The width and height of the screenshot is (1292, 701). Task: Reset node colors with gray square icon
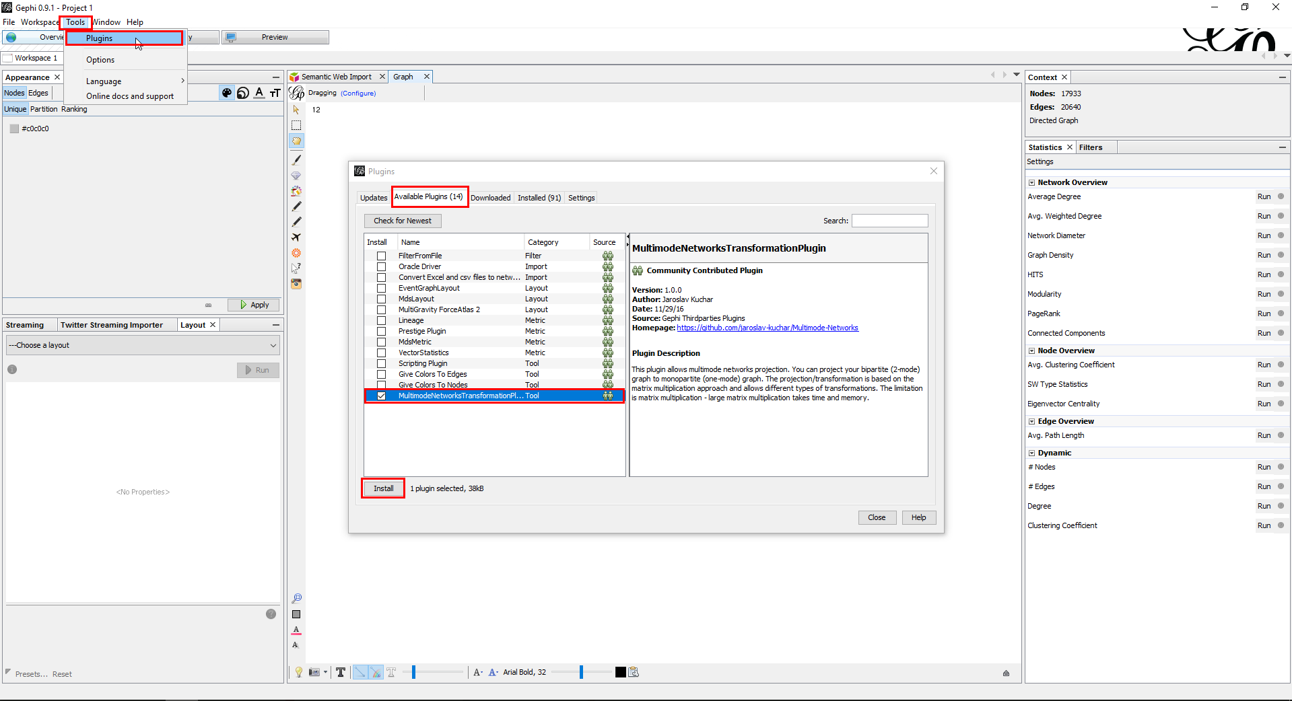(x=296, y=614)
